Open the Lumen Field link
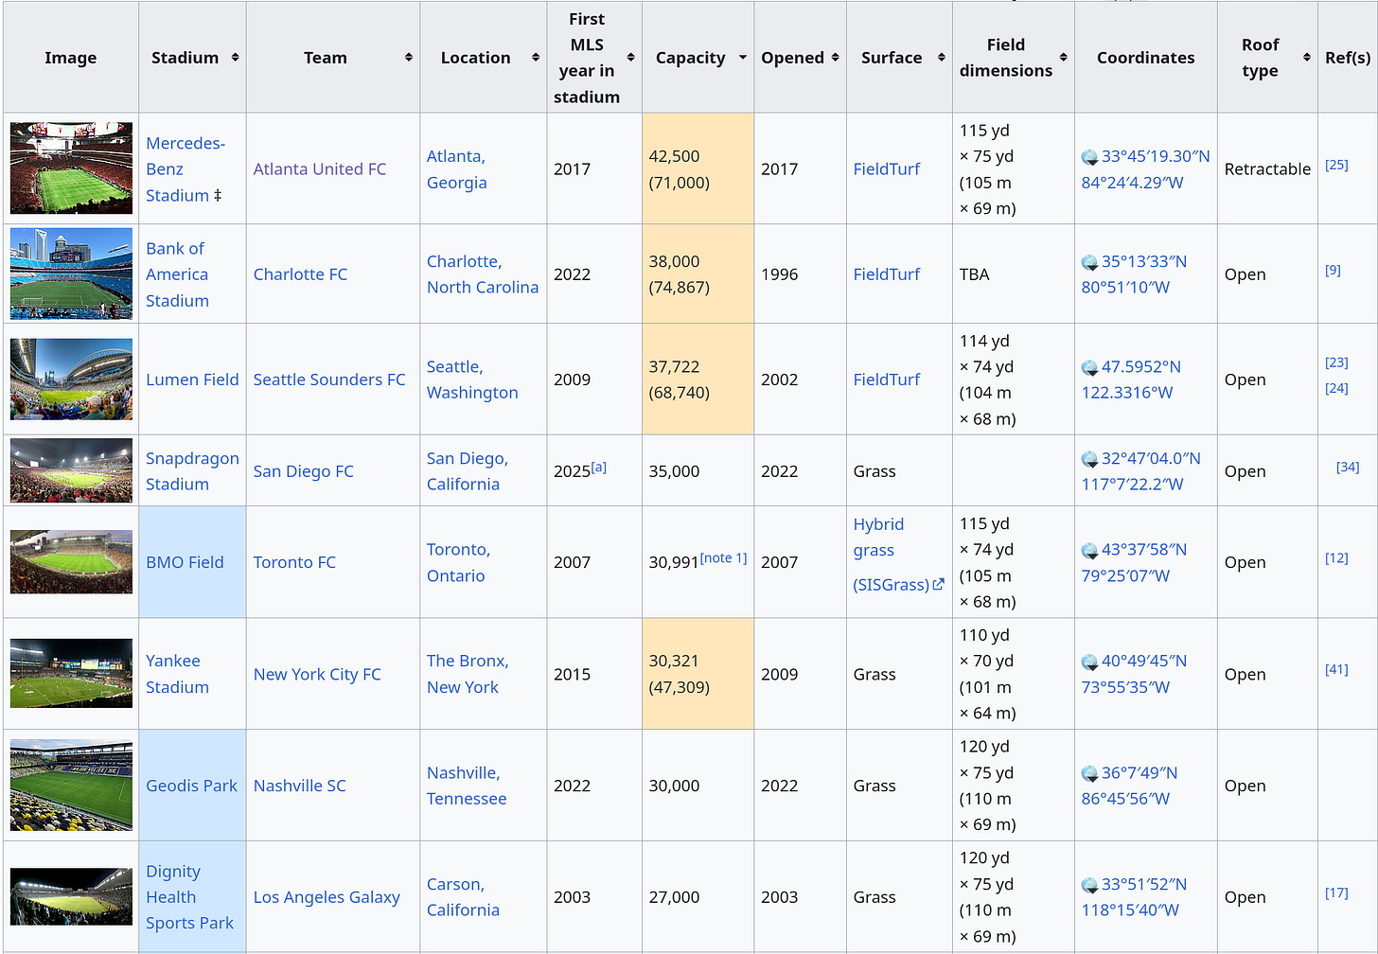 [x=192, y=380]
